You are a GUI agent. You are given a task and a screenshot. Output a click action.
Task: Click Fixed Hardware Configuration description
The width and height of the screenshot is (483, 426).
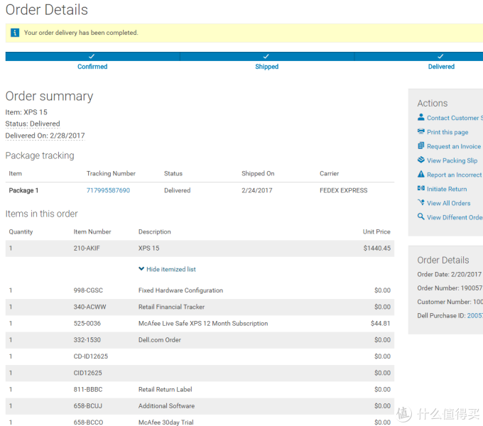pyautogui.click(x=180, y=290)
